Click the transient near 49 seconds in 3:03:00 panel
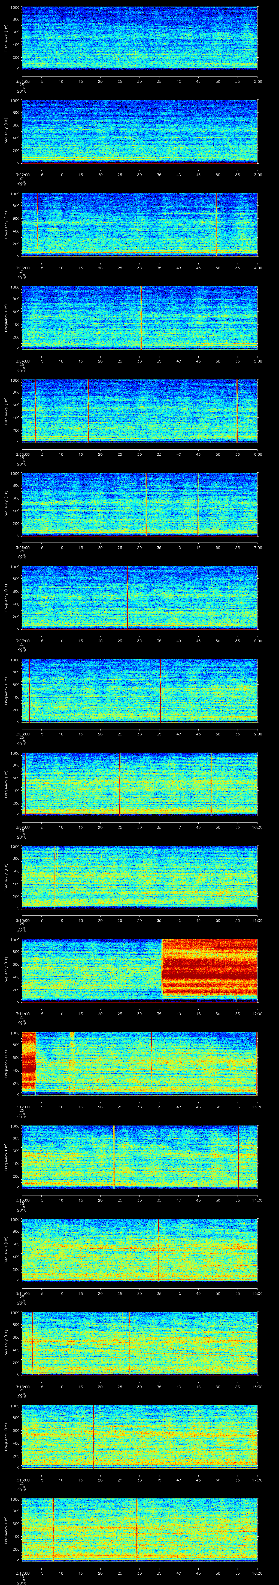This screenshot has height=1585, width=279. 216,225
